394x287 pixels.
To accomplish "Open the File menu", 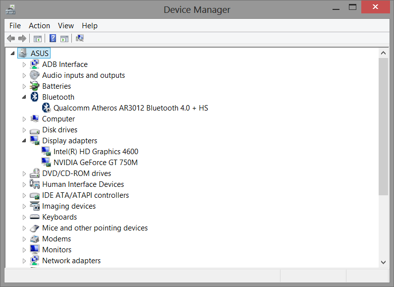I will (x=15, y=26).
